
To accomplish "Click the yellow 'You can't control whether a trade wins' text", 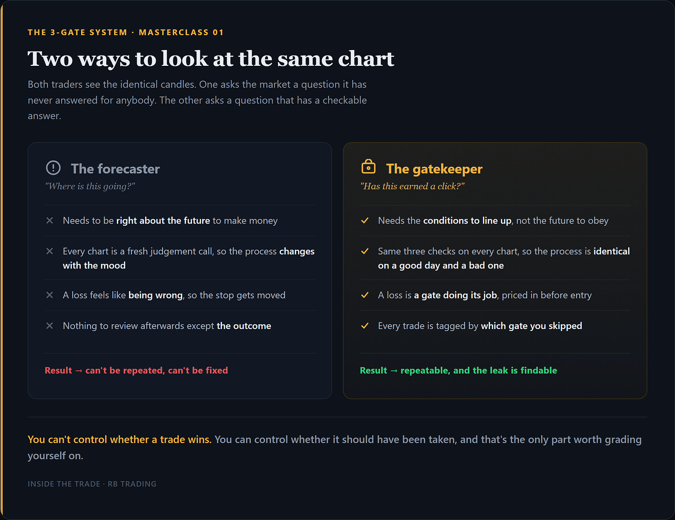I will pyautogui.click(x=120, y=439).
